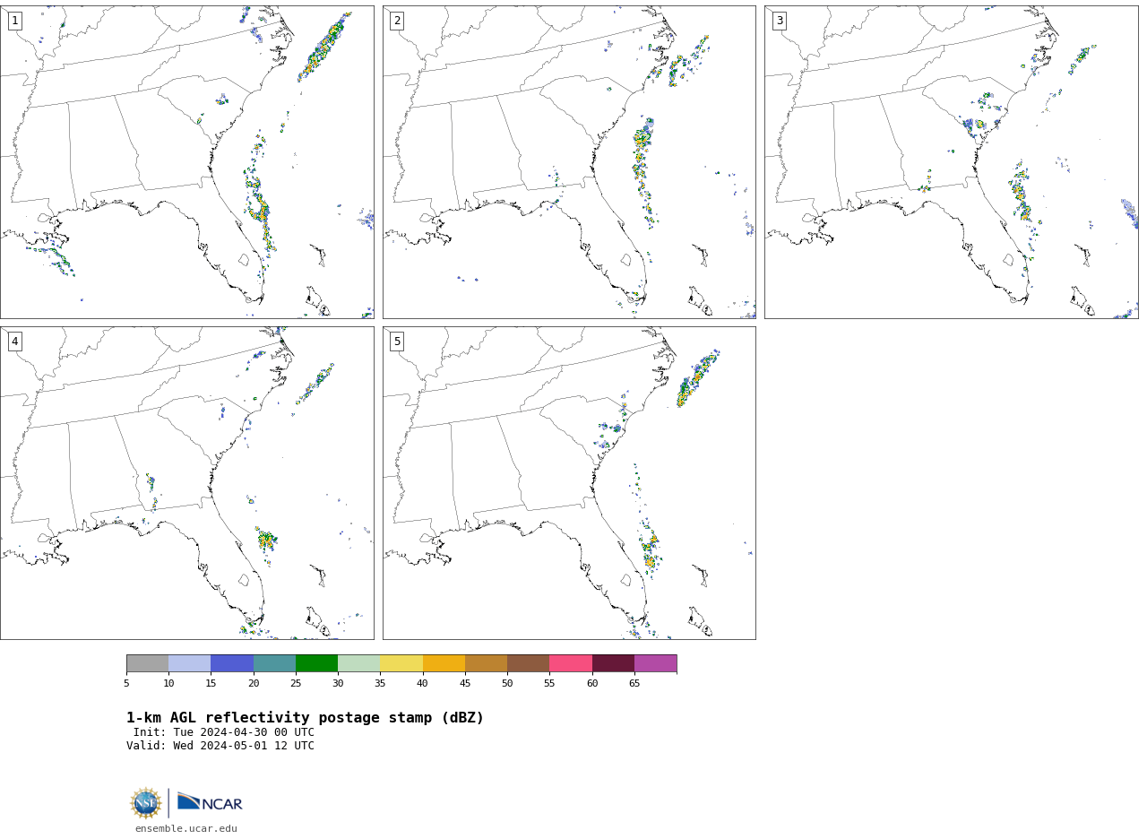Image resolution: width=1147 pixels, height=839 pixels.
Task: Click the panel number label 2
Action: tap(397, 21)
